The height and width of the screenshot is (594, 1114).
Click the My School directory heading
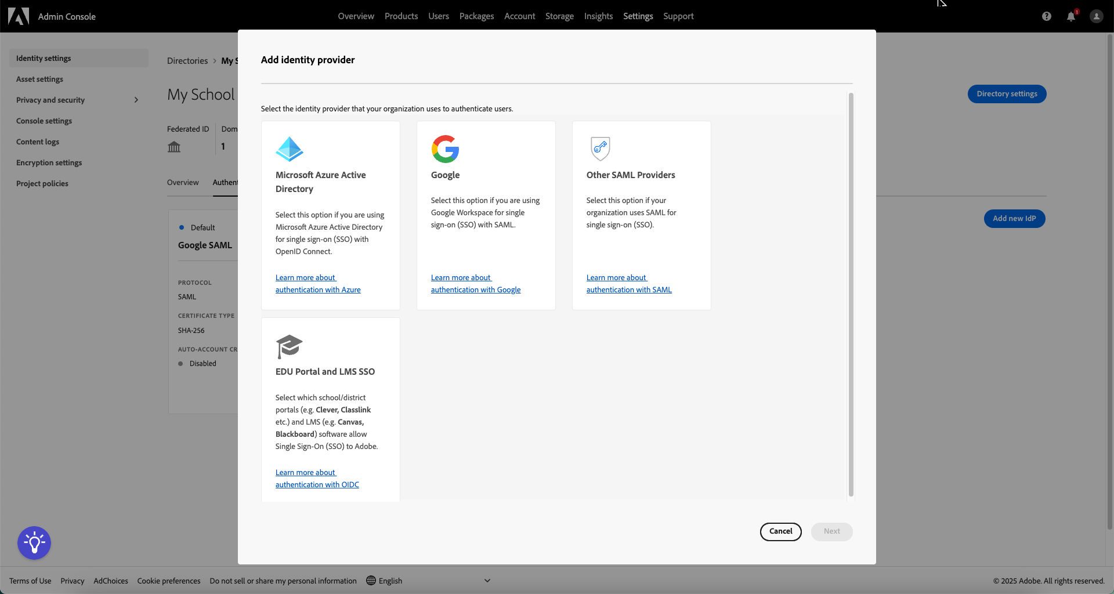pos(201,94)
